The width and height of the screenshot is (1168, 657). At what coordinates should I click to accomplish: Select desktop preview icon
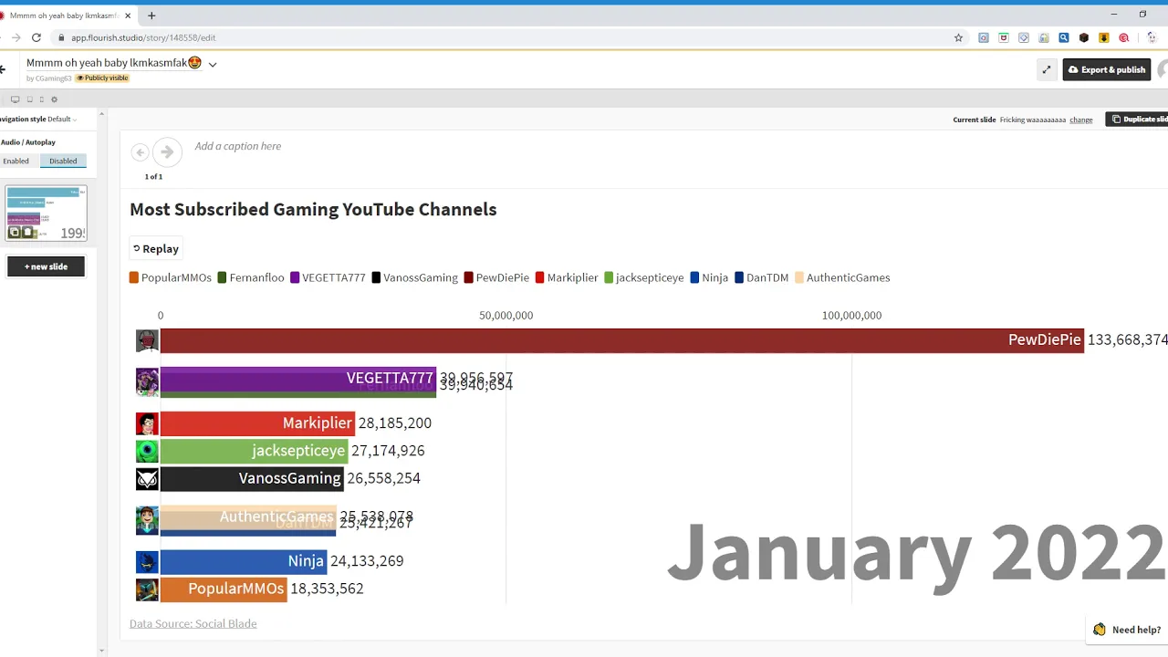[15, 99]
